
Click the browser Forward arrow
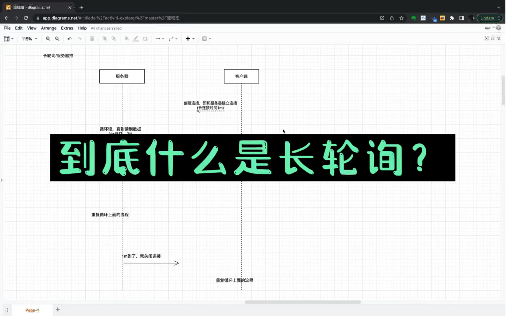pos(16,18)
